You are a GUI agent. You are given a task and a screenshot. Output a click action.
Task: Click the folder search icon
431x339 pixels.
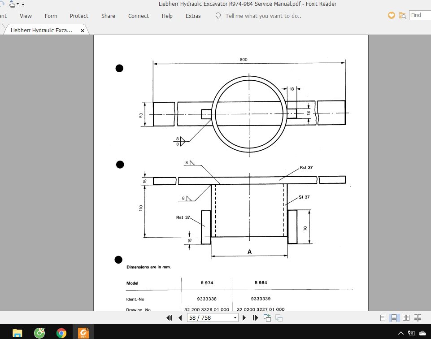click(x=403, y=15)
